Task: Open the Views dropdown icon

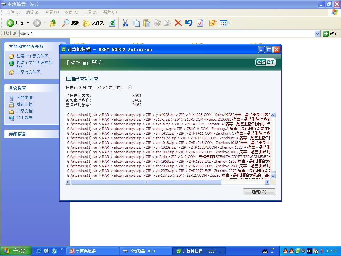Action: (225, 23)
